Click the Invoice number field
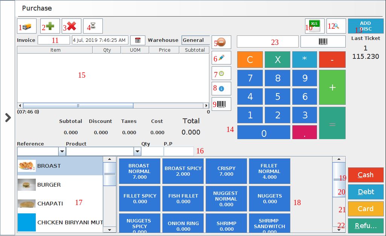Image resolution: width=386 pixels, height=236 pixels. tap(54, 40)
